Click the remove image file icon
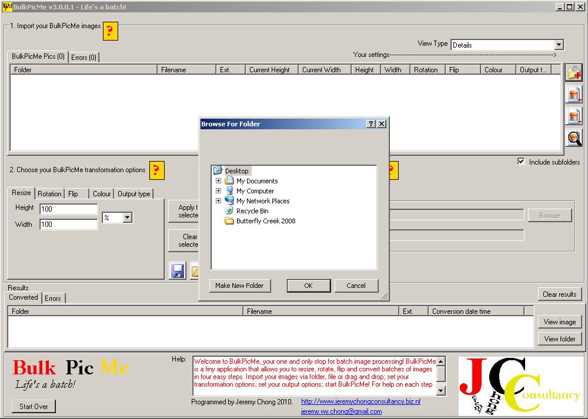 [574, 116]
